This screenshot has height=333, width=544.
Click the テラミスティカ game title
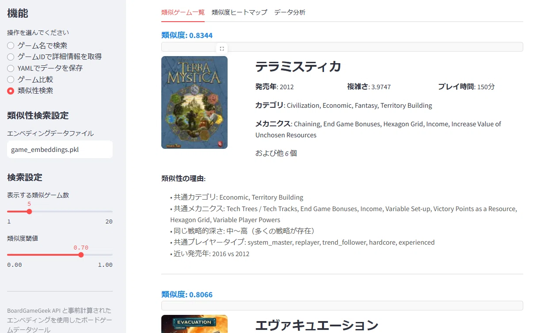click(298, 67)
